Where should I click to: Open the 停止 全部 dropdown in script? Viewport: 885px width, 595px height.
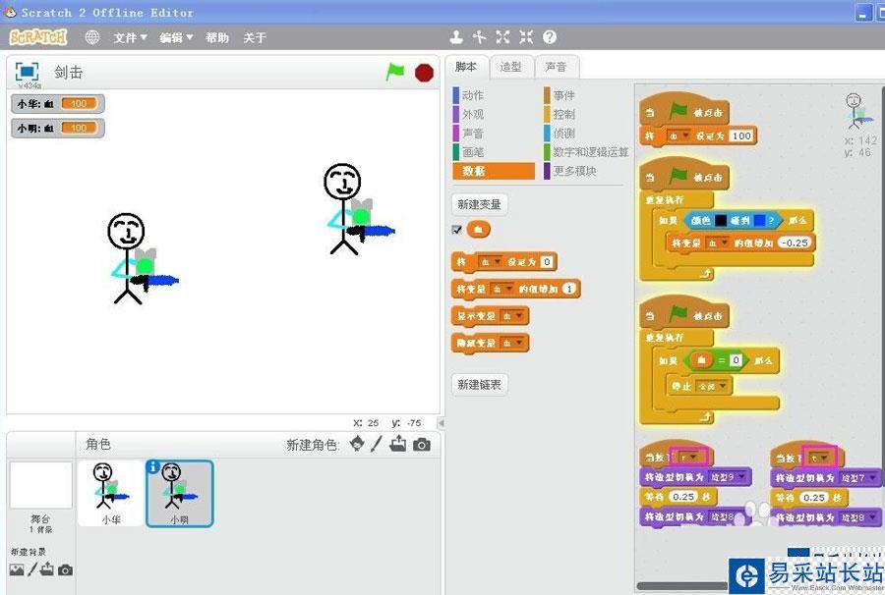pos(713,387)
